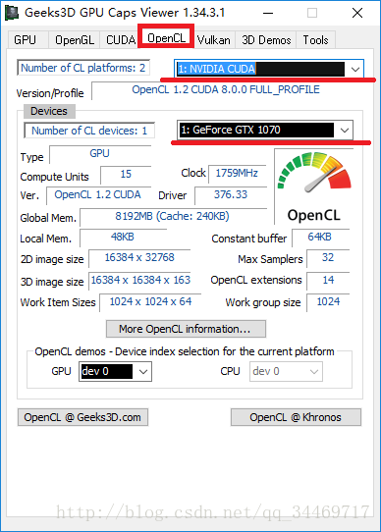This screenshot has width=381, height=532.
Task: Click the Global Mem. value 8192MB
Action: pyautogui.click(x=172, y=216)
